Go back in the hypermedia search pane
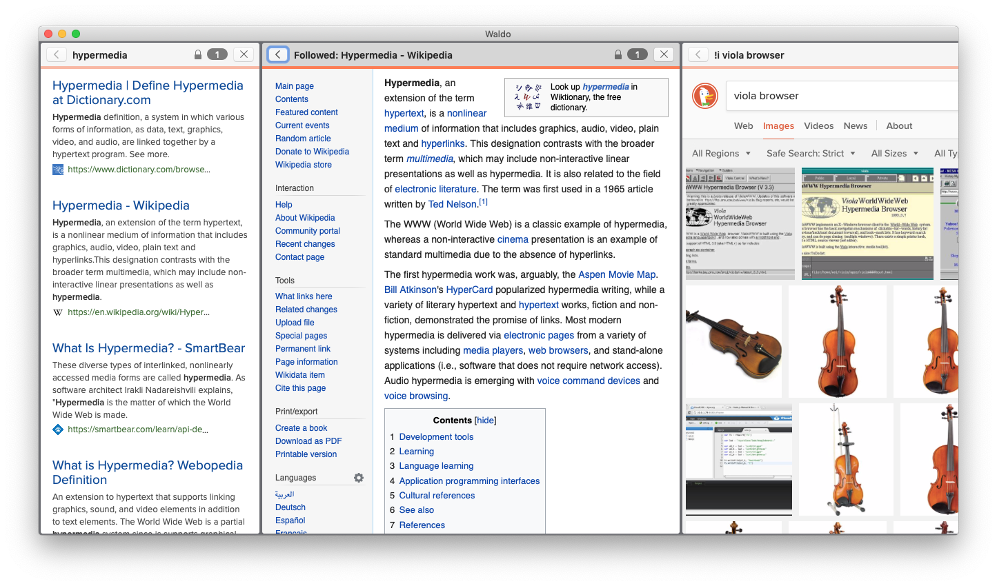Viewport: 997px width, 586px height. point(57,54)
